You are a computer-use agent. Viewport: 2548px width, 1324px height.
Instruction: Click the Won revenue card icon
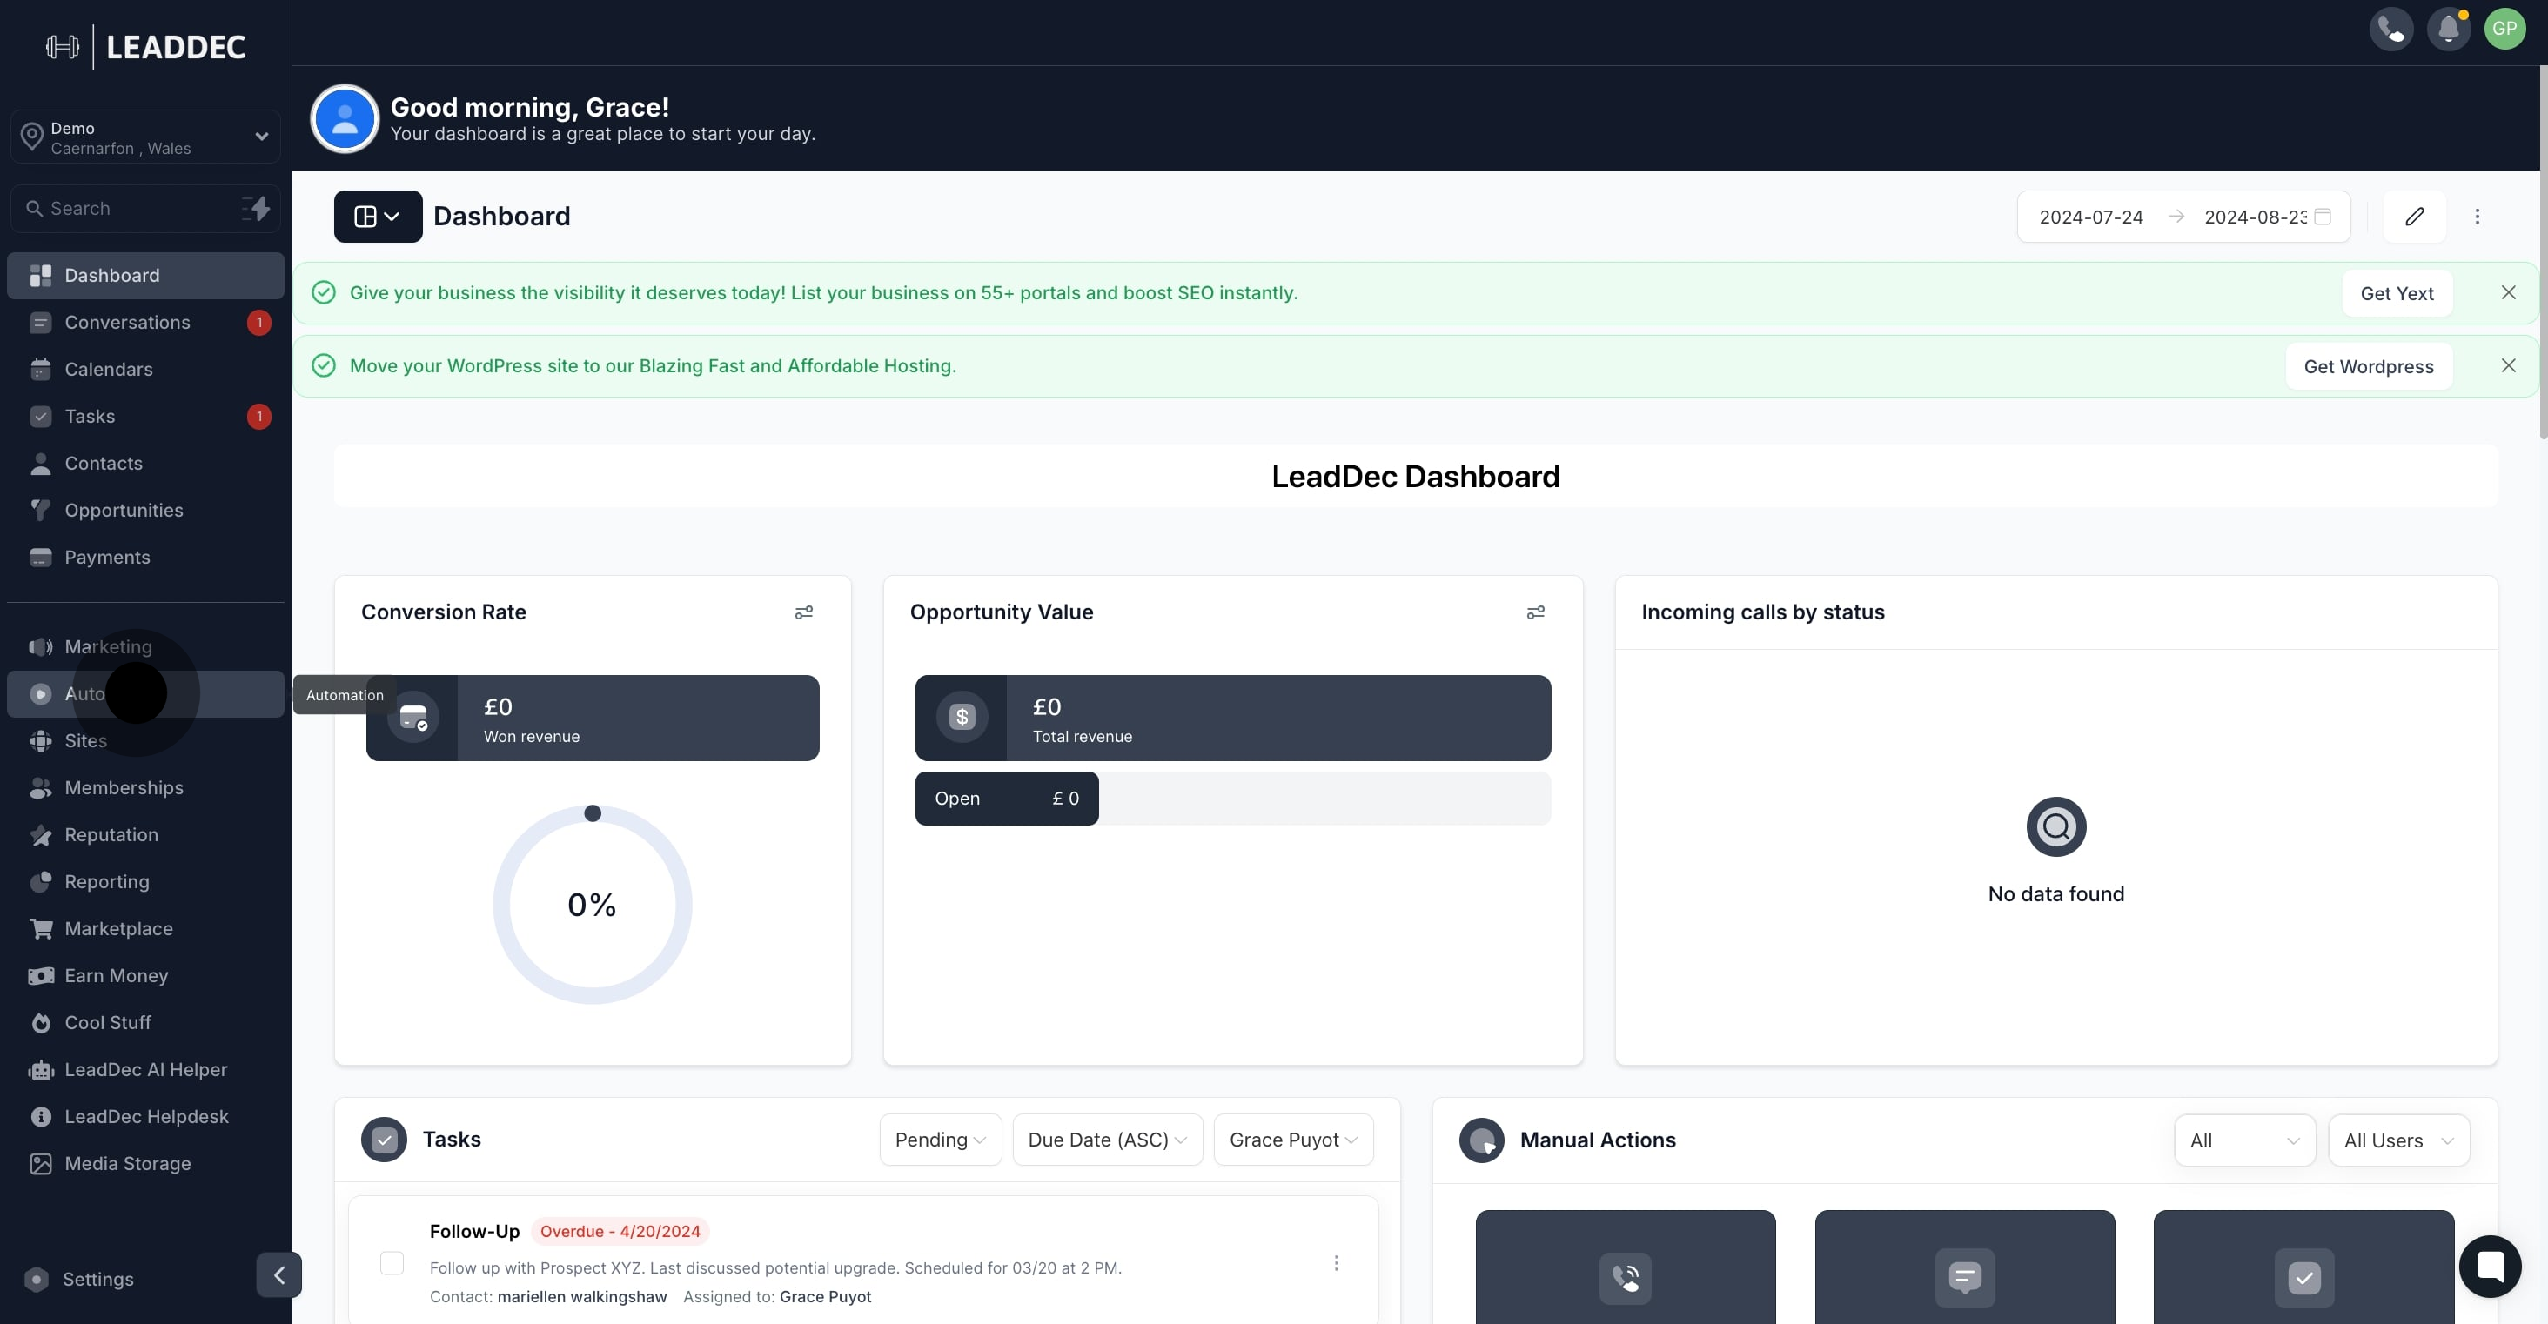click(x=412, y=718)
